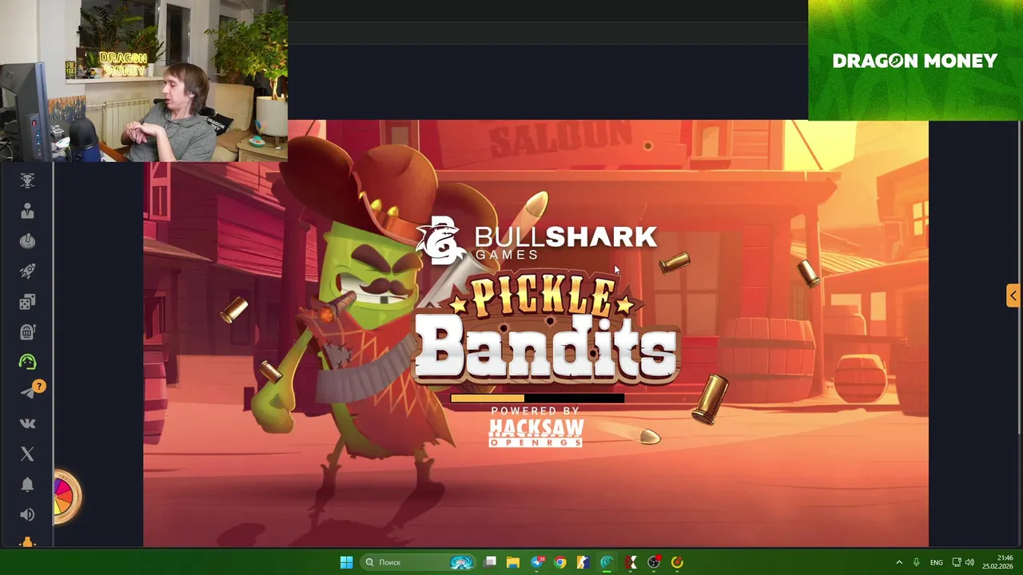Click the taskbar search field Поиск
The height and width of the screenshot is (575, 1023).
[x=418, y=562]
